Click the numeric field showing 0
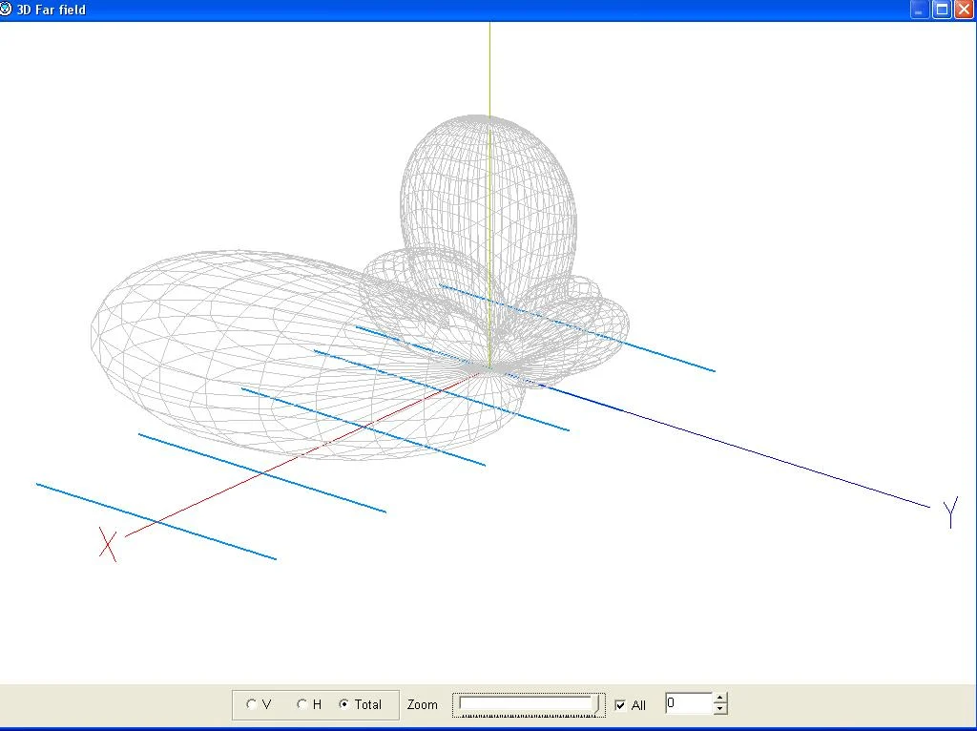 pyautogui.click(x=689, y=703)
